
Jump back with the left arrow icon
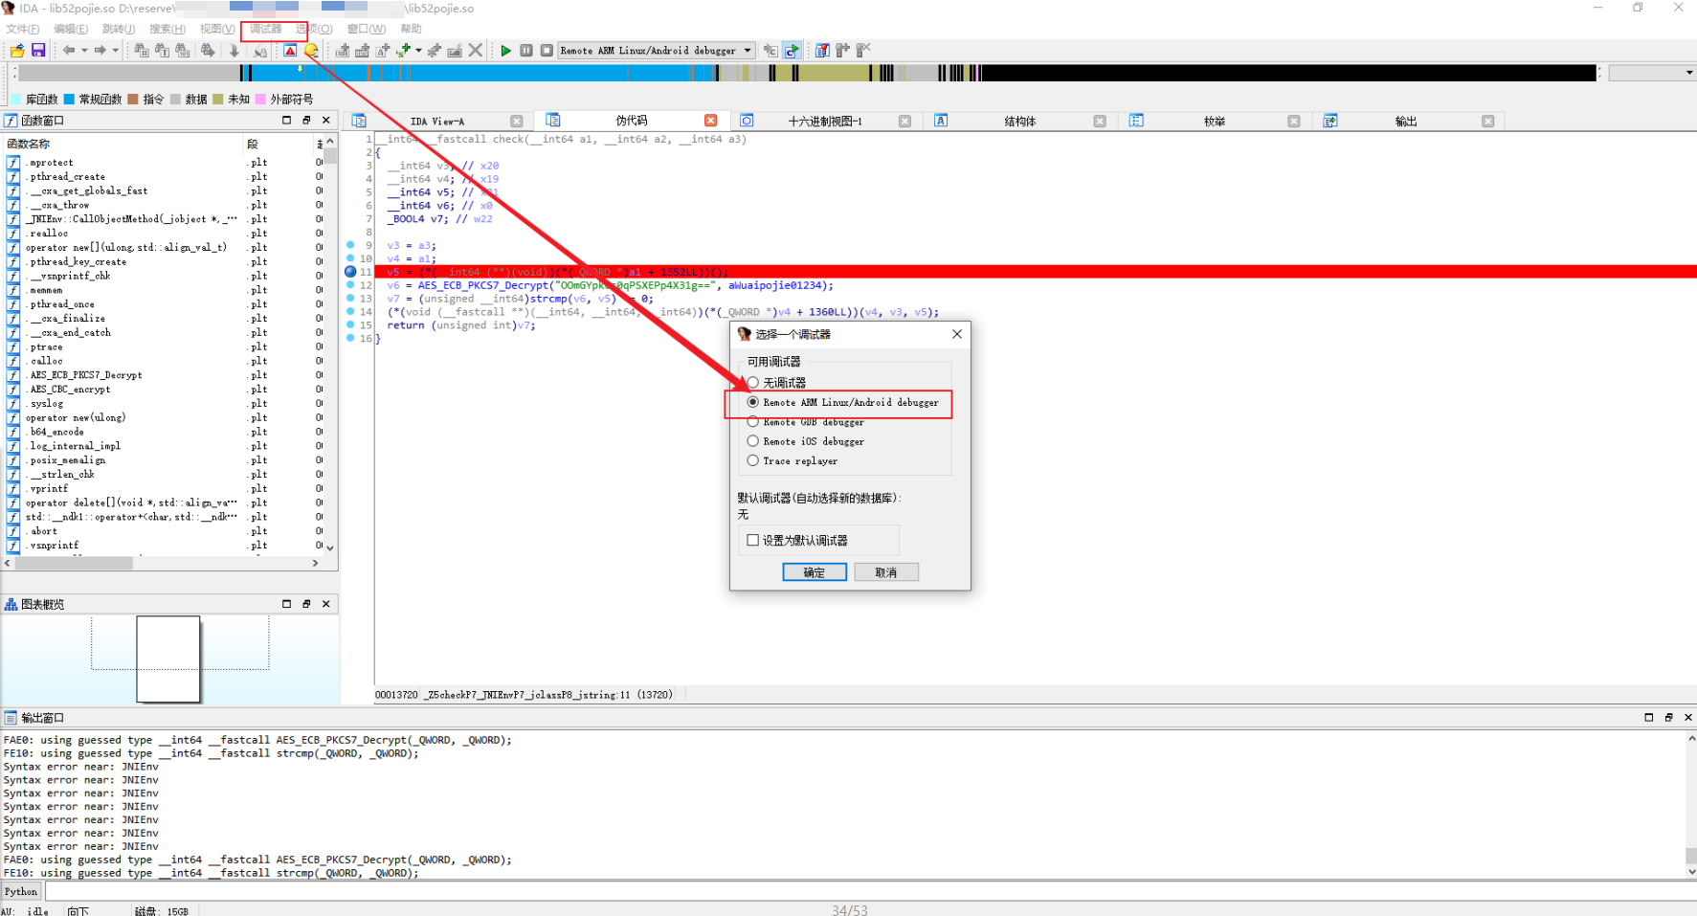point(68,50)
